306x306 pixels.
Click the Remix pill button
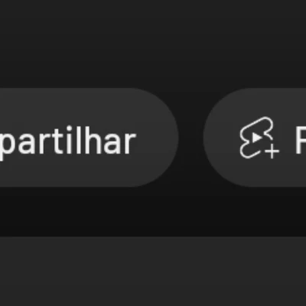pyautogui.click(x=255, y=138)
